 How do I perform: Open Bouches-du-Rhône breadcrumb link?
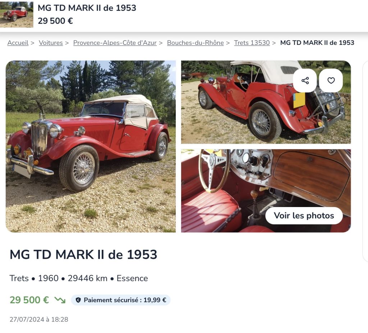click(x=195, y=43)
